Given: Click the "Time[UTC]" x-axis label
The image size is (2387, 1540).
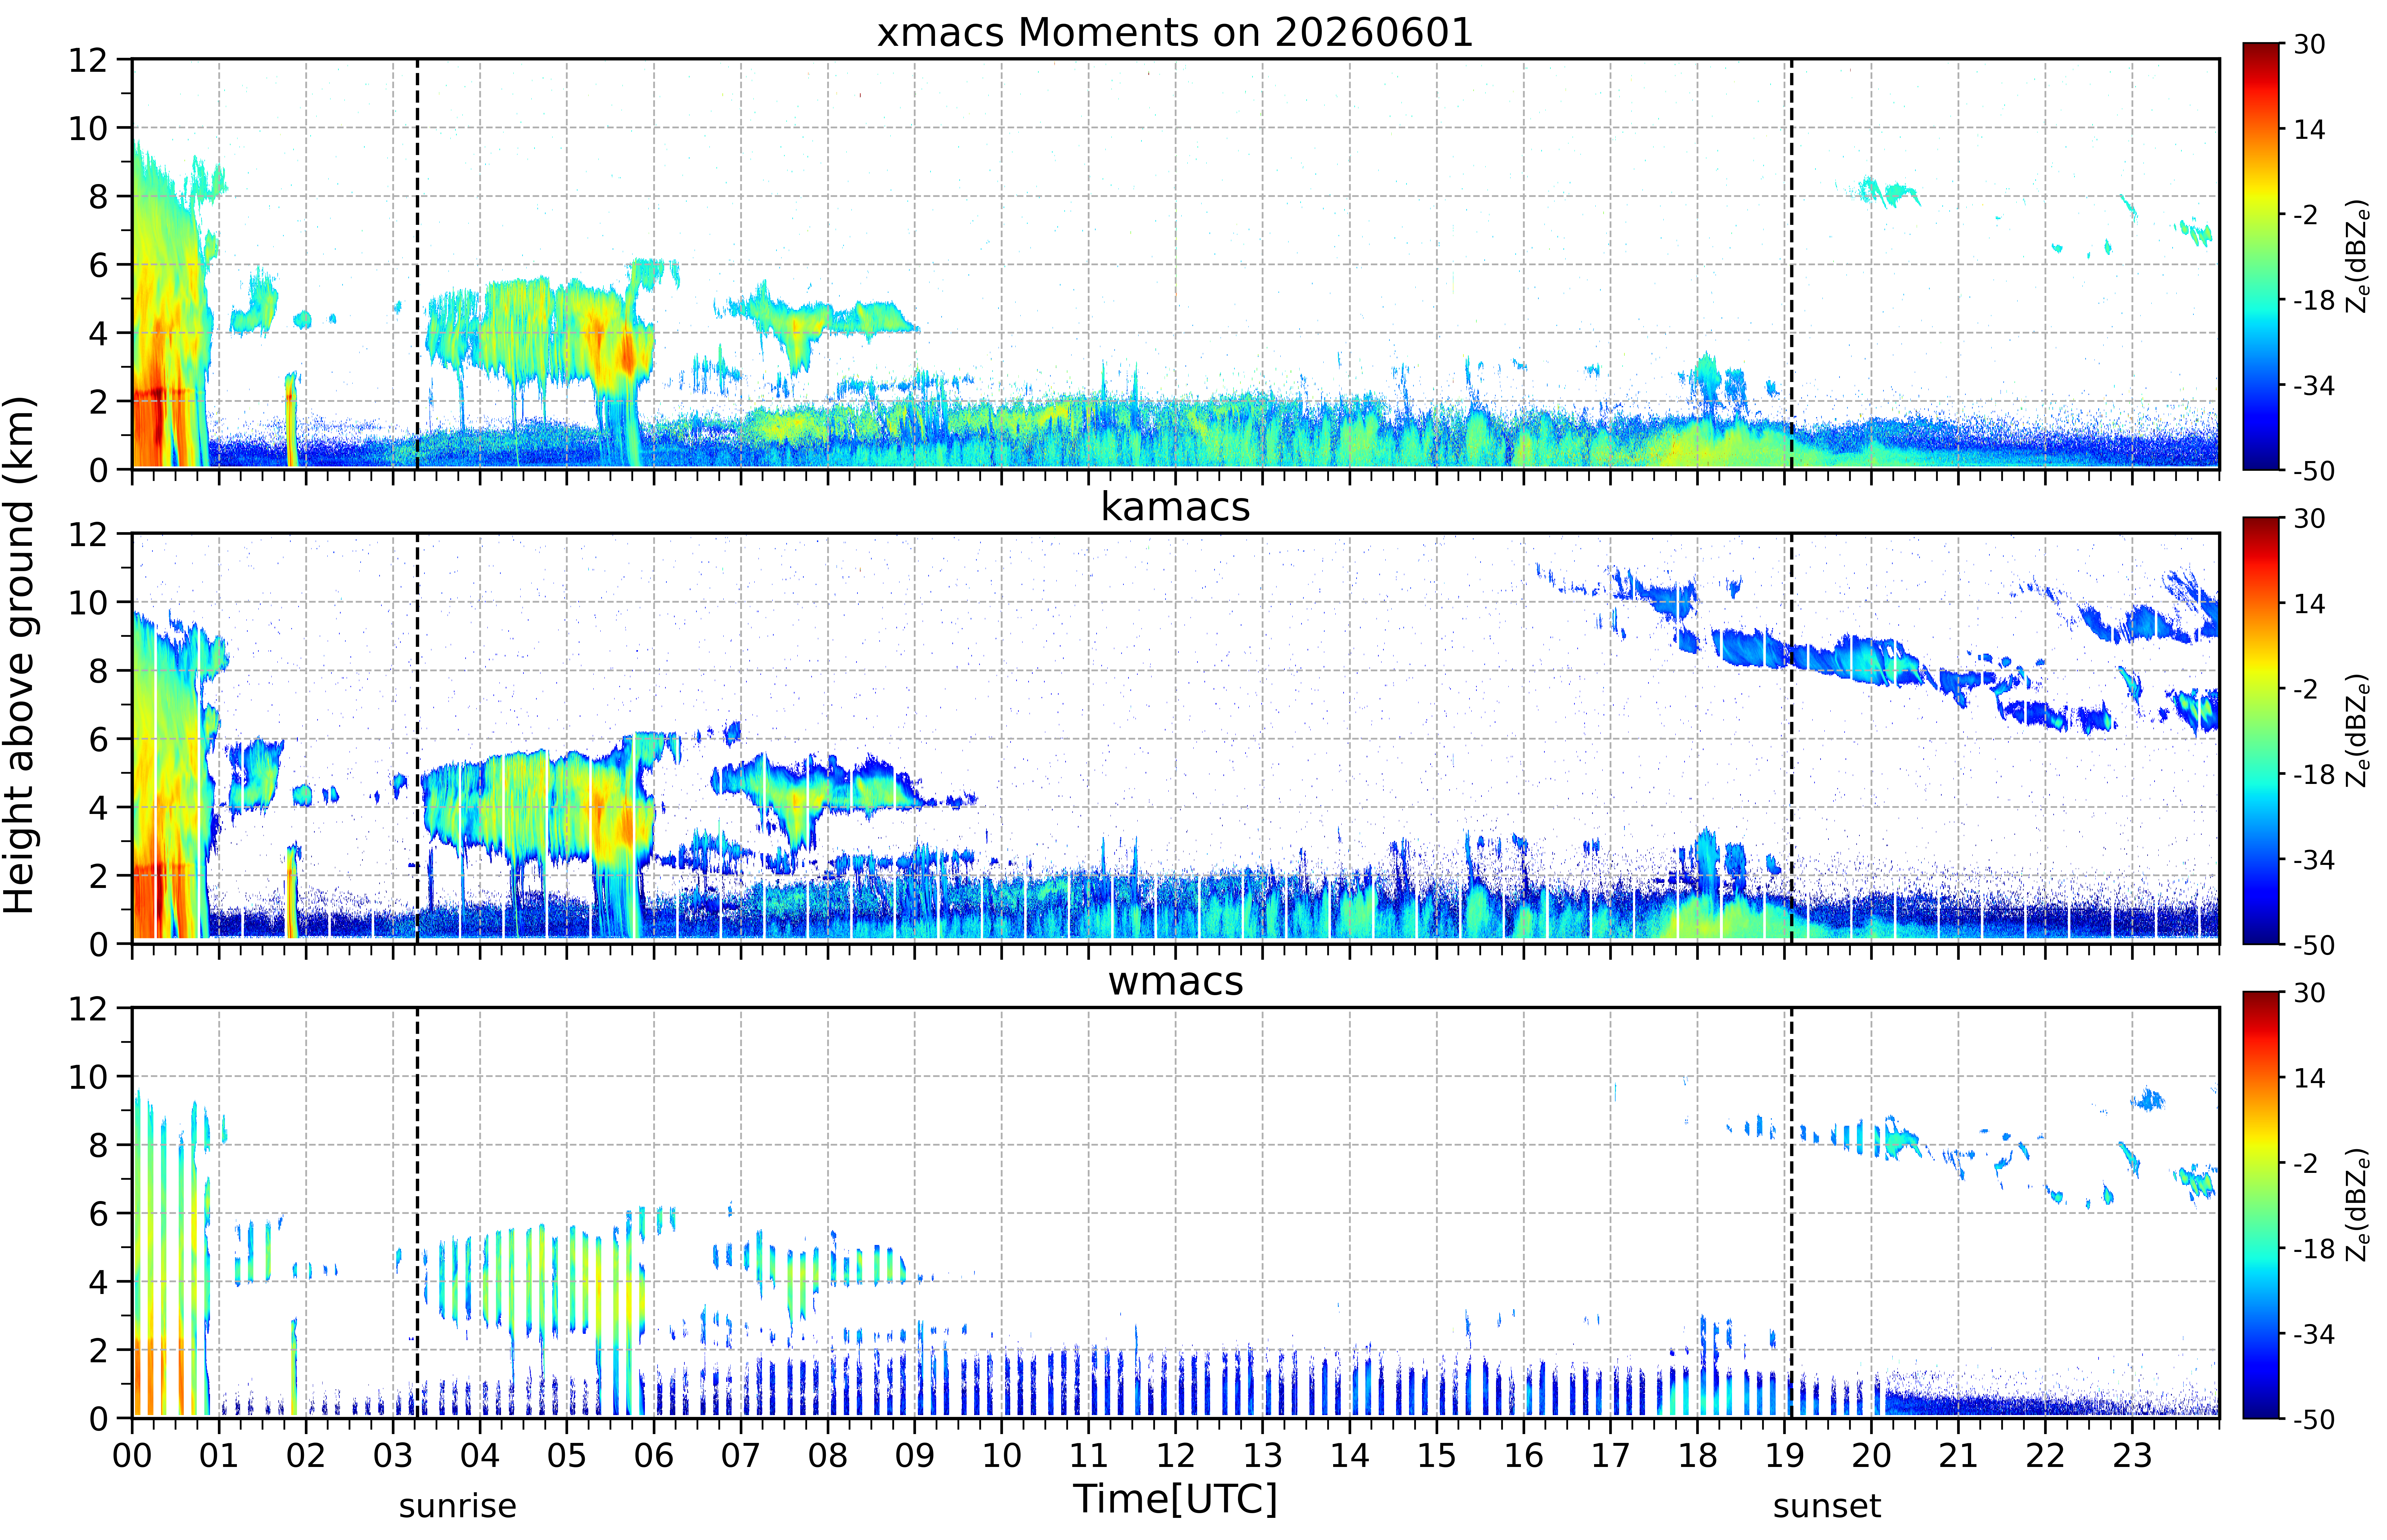Looking at the screenshot, I should click(1175, 1499).
